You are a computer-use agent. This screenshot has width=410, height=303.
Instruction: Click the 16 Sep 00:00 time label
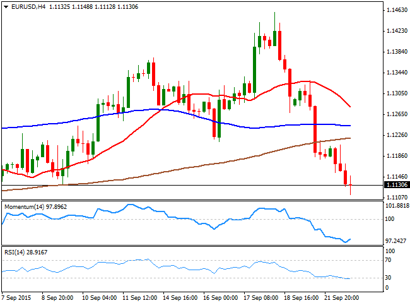pos(221,298)
